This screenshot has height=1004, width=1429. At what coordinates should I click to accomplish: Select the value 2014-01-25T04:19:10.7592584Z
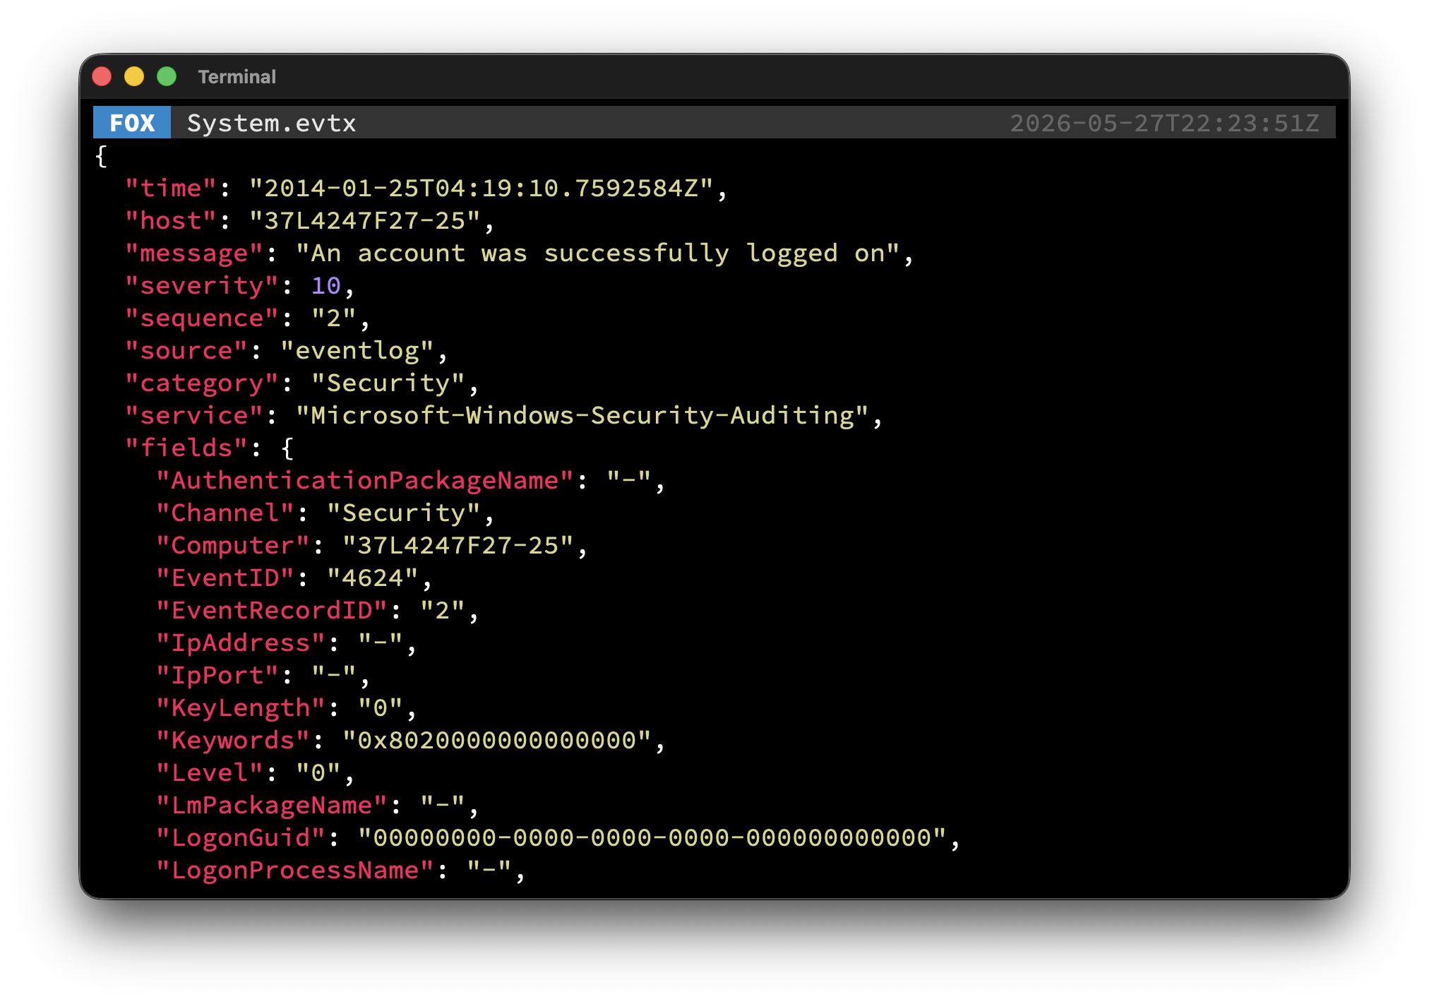(481, 188)
